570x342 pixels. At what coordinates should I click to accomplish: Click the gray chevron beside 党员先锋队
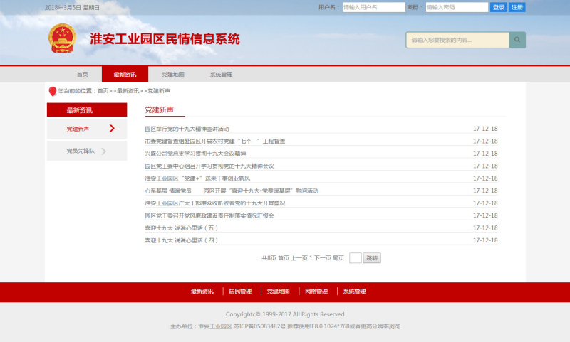(103, 151)
